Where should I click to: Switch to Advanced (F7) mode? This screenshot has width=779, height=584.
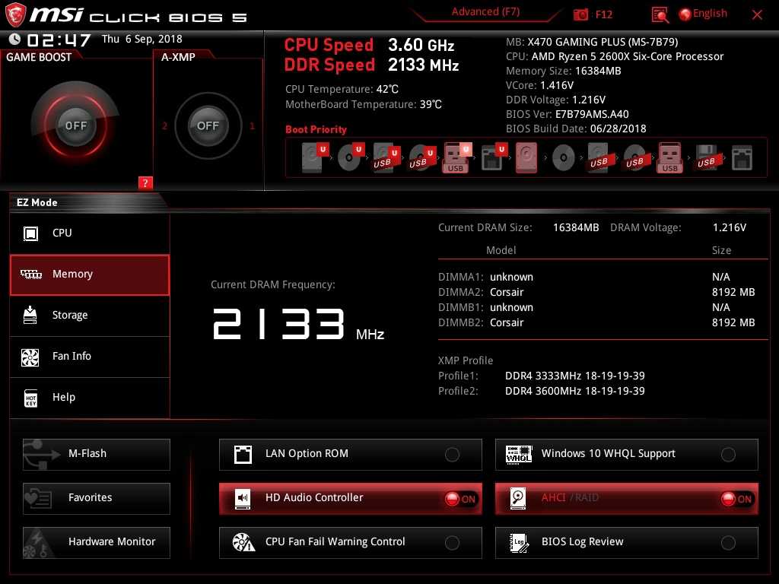point(485,12)
